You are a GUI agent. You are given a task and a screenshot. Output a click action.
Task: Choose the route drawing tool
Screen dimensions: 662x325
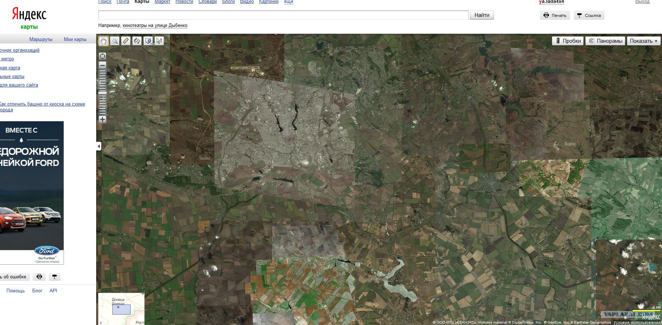pyautogui.click(x=137, y=41)
